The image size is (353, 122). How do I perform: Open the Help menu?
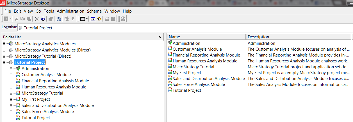(x=127, y=11)
